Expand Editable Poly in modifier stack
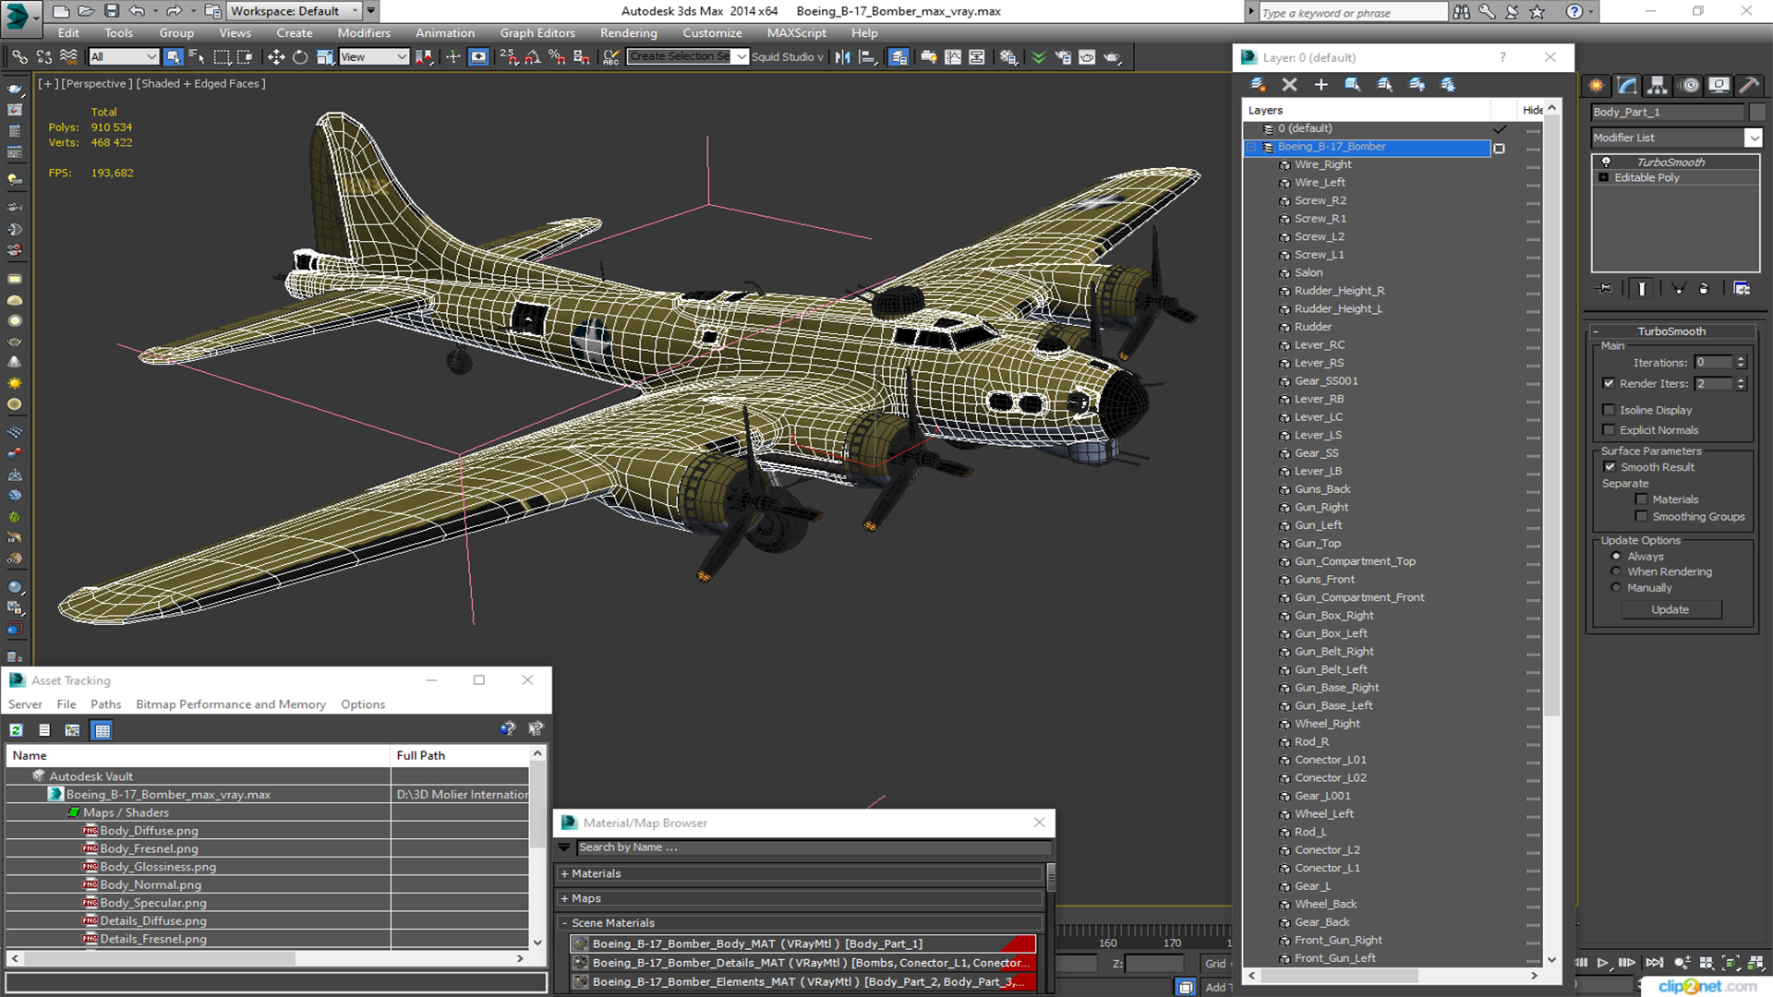The image size is (1773, 997). point(1604,177)
